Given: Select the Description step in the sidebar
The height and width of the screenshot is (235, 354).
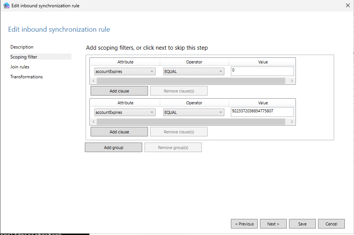Looking at the screenshot, I should 22,47.
